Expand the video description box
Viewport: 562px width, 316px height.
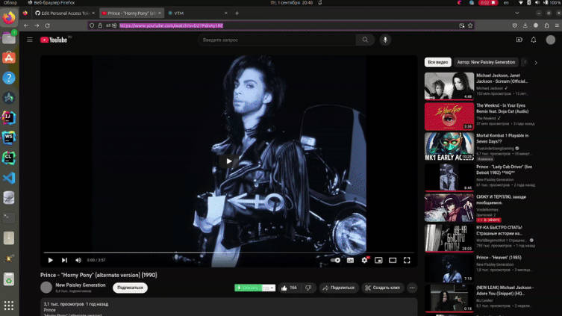(228, 307)
